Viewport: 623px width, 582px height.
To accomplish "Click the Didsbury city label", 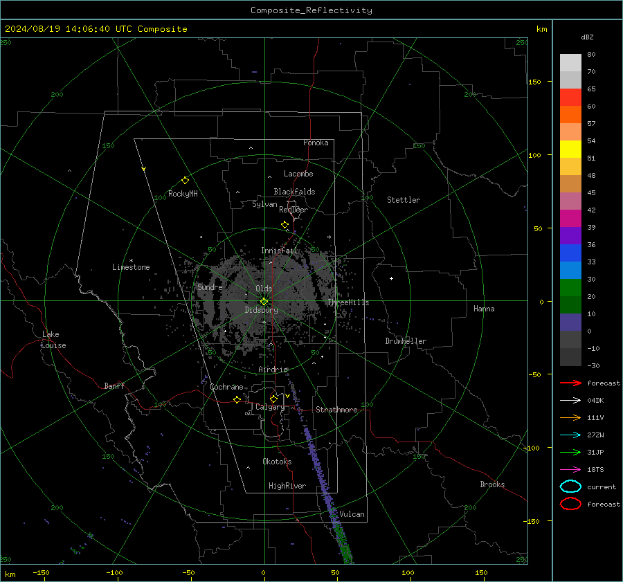I will [x=261, y=310].
